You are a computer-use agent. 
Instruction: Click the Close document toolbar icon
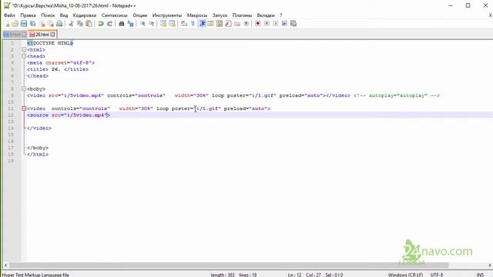pos(42,24)
